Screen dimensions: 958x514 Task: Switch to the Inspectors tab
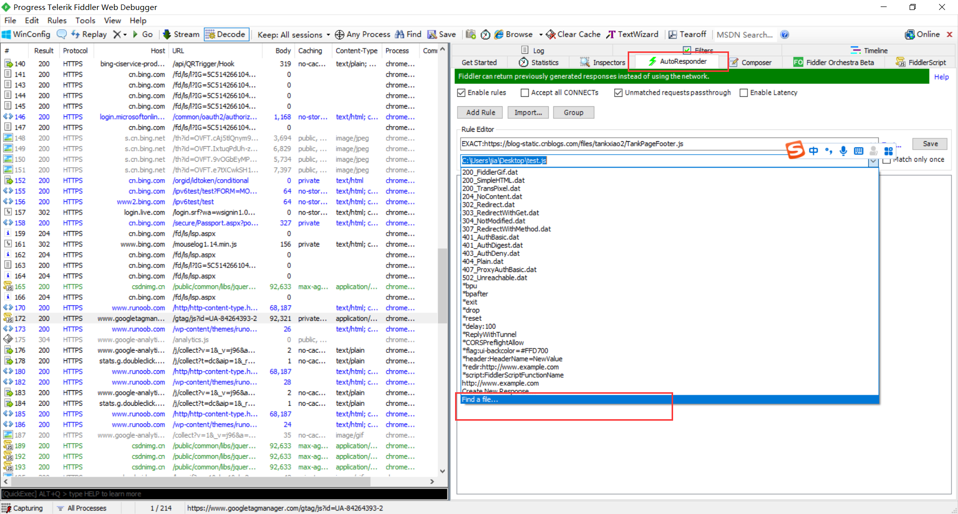pos(602,62)
